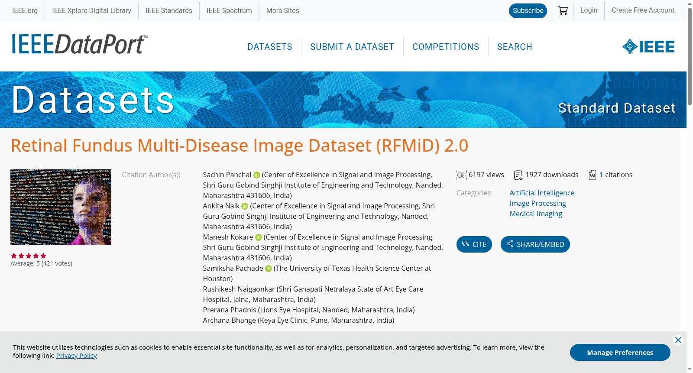Image resolution: width=693 pixels, height=373 pixels.
Task: Click the SHARE/EMBED button
Action: (535, 244)
